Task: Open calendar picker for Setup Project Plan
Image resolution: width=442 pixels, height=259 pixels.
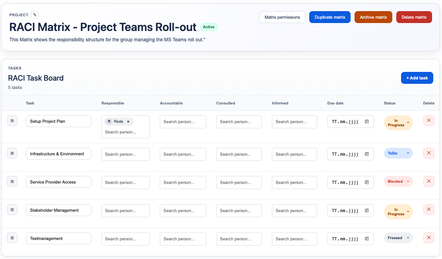Action: click(x=366, y=122)
